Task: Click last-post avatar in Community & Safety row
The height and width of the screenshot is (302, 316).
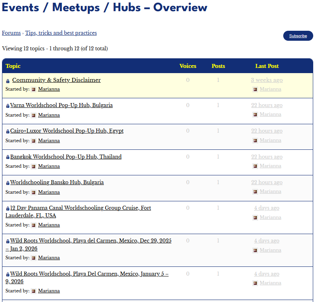Action: point(255,89)
